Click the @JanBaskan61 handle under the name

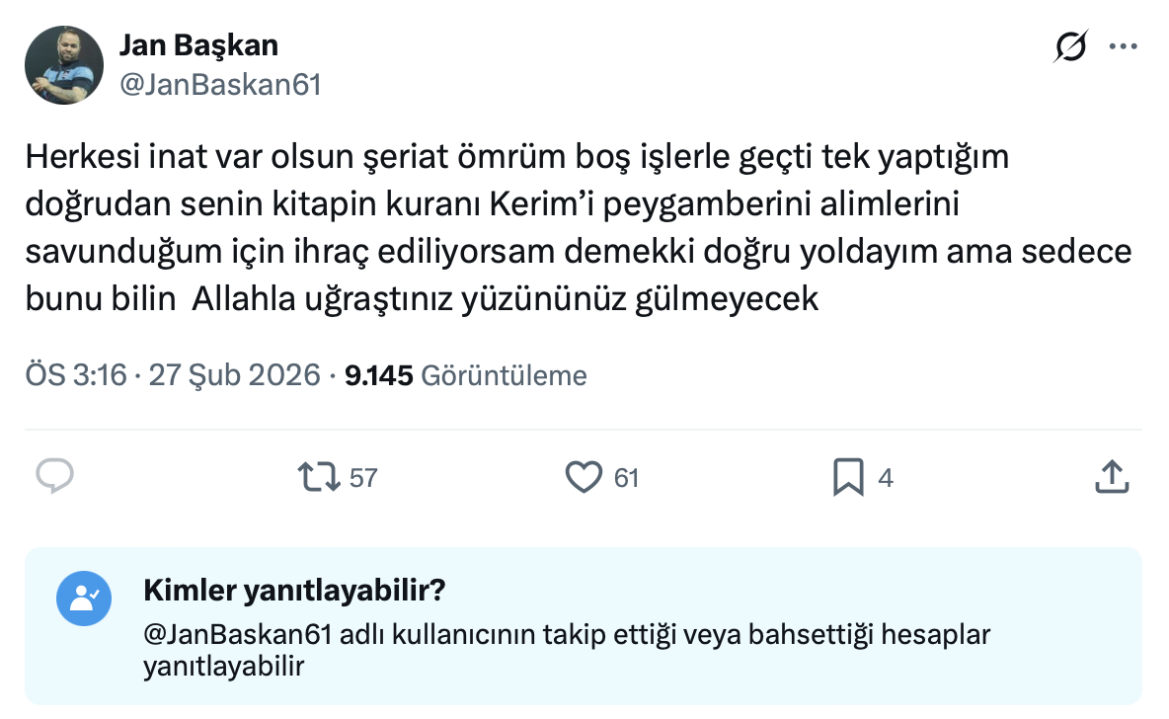[x=220, y=85]
